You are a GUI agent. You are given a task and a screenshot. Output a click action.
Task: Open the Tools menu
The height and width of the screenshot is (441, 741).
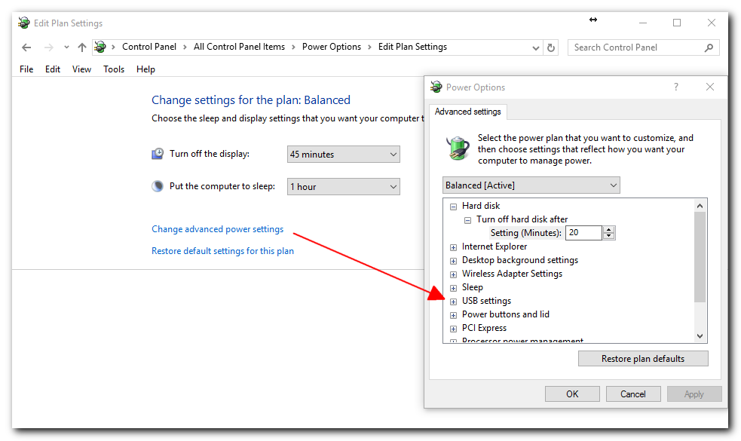point(114,69)
